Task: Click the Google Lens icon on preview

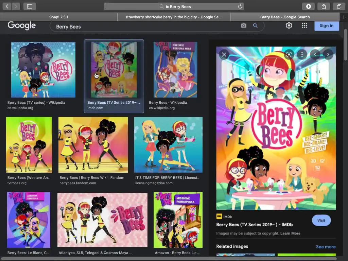Action: pos(289,54)
